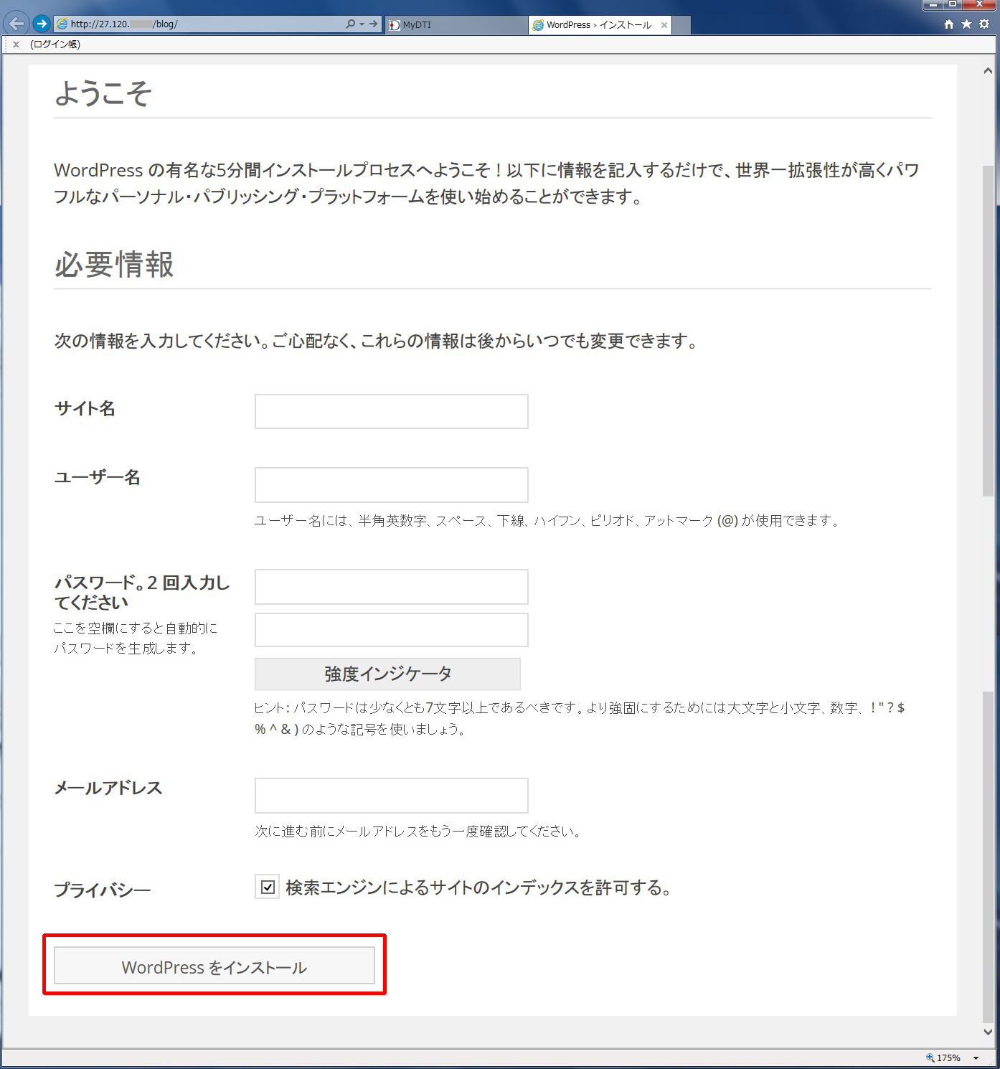Open the Tools gear icon
This screenshot has height=1069, width=1000.
[x=984, y=24]
